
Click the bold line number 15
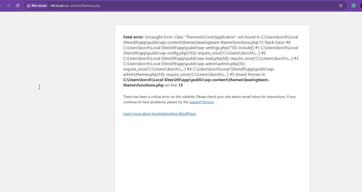click(180, 85)
